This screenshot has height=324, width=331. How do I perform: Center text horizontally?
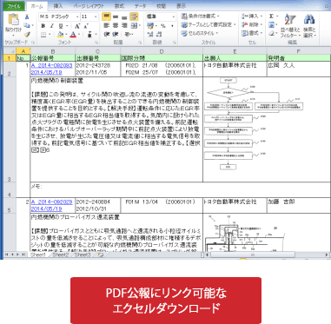tap(116, 26)
